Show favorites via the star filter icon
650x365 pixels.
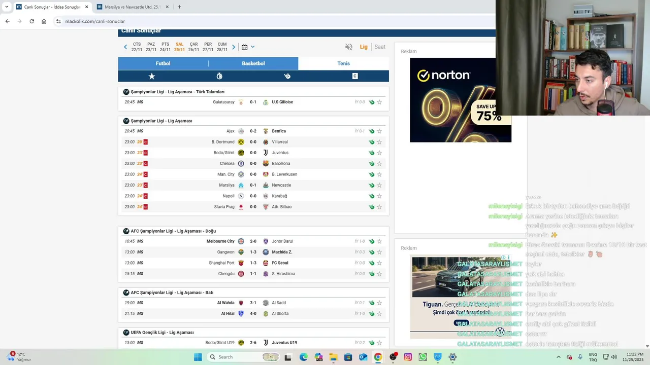(151, 76)
